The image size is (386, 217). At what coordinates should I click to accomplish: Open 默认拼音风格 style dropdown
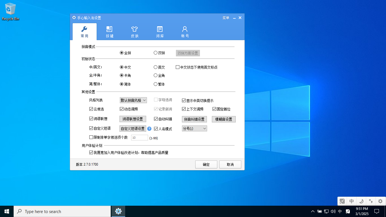133,100
